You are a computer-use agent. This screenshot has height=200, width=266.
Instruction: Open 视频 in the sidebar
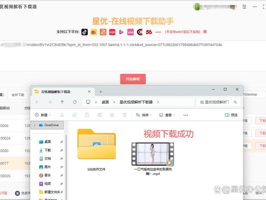pyautogui.click(x=48, y=184)
